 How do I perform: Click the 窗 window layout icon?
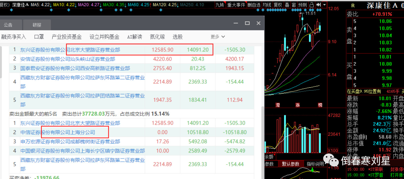coord(294,5)
